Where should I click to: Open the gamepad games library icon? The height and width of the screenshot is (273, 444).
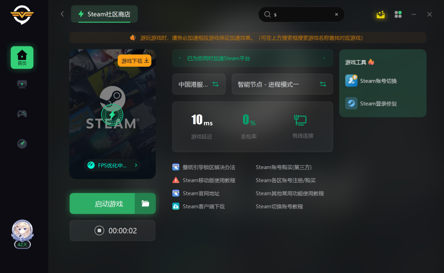(22, 114)
